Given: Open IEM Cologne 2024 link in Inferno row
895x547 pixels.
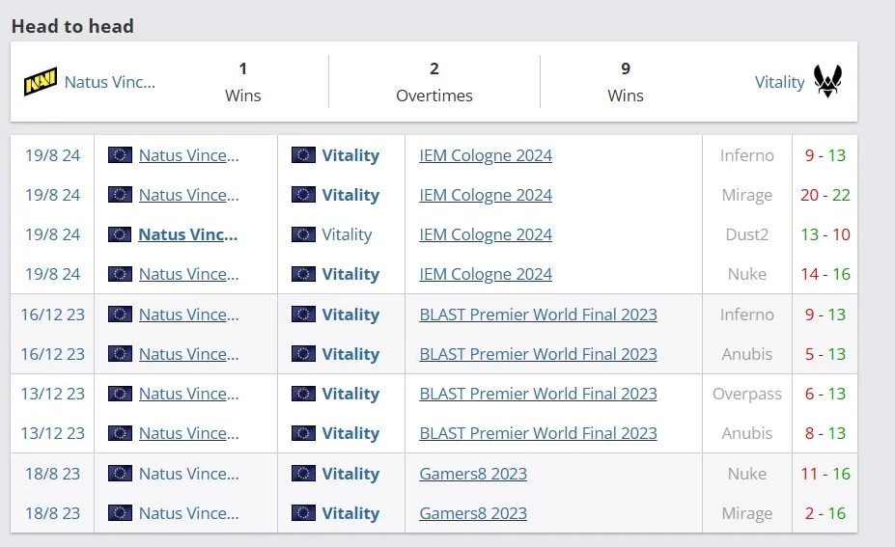Looking at the screenshot, I should point(486,155).
